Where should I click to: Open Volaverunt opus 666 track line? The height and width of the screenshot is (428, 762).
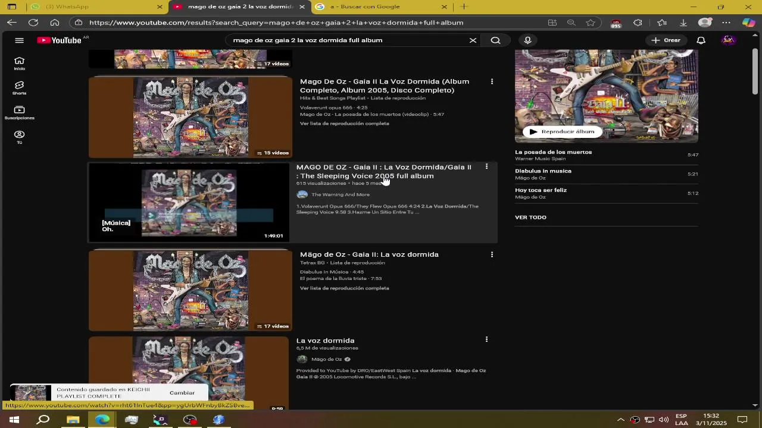click(334, 108)
